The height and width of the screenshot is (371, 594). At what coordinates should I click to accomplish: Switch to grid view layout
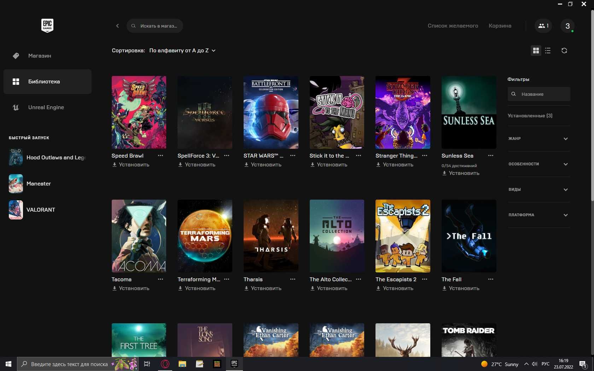(x=536, y=51)
